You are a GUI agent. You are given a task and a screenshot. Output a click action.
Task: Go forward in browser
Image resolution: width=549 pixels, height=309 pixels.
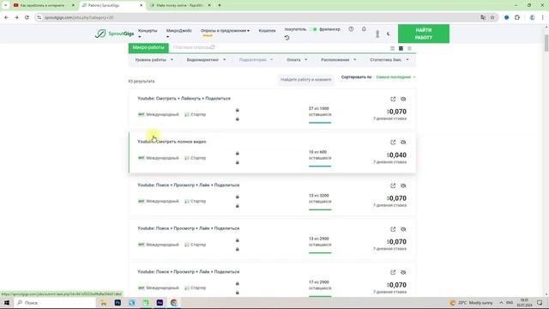[x=16, y=17]
